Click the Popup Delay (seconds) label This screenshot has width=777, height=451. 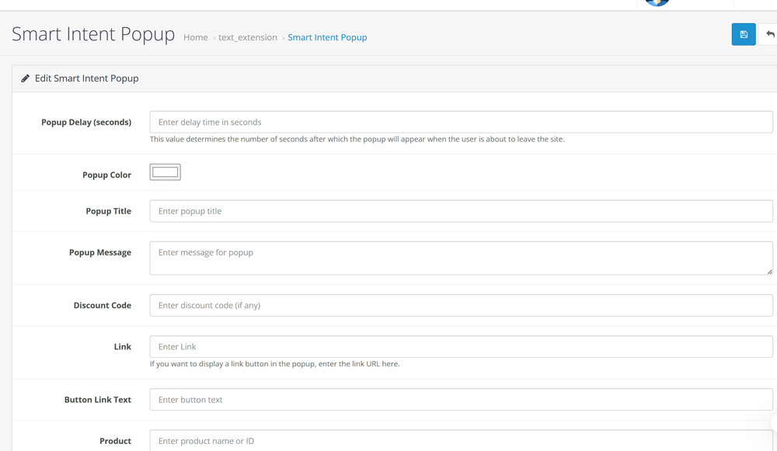coord(86,122)
